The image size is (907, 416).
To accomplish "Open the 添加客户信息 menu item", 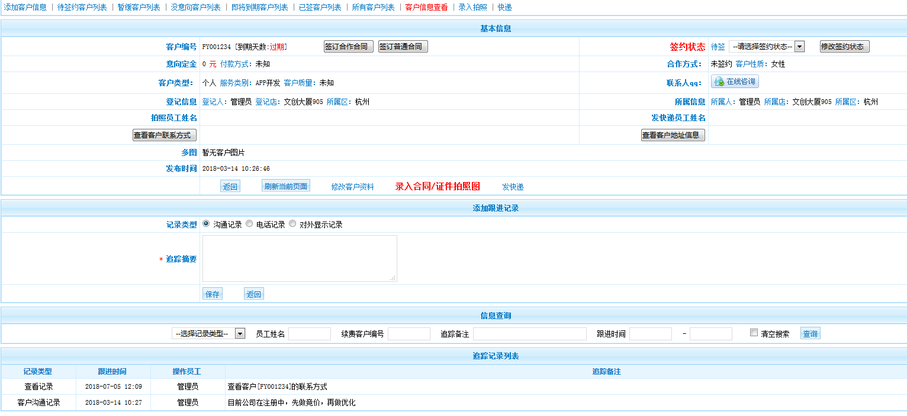I will coord(25,7).
